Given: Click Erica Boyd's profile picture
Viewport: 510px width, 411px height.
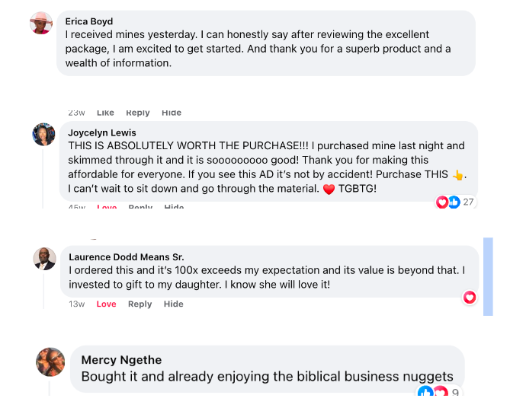Looking at the screenshot, I should [x=41, y=24].
